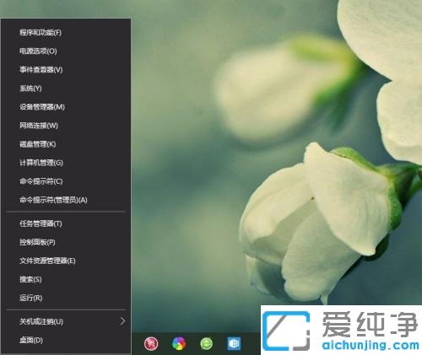Choose 系统(Y) in the context menu
Image resolution: width=422 pixels, height=355 pixels.
pos(66,89)
